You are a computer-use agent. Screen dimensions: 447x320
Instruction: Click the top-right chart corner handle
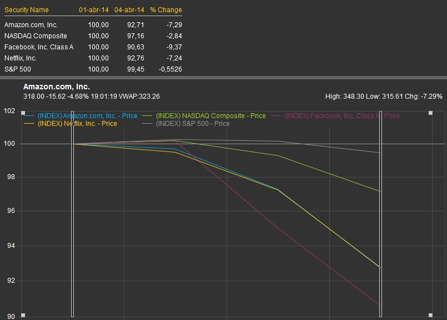pyautogui.click(x=430, y=113)
